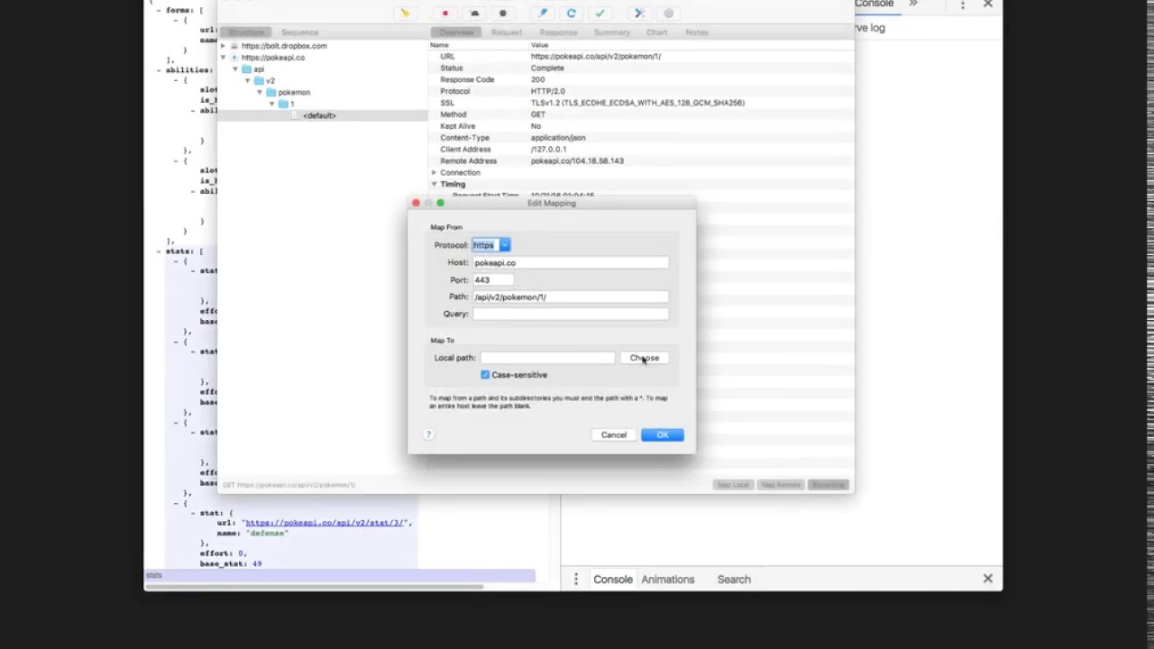Expand the bolt.dropbox.com tree node

224,46
